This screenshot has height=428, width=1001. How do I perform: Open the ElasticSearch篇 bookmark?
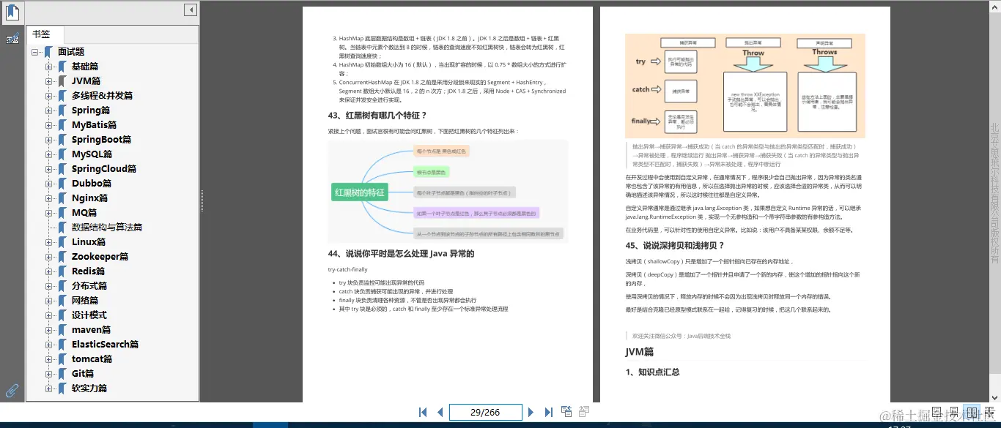[x=106, y=345]
